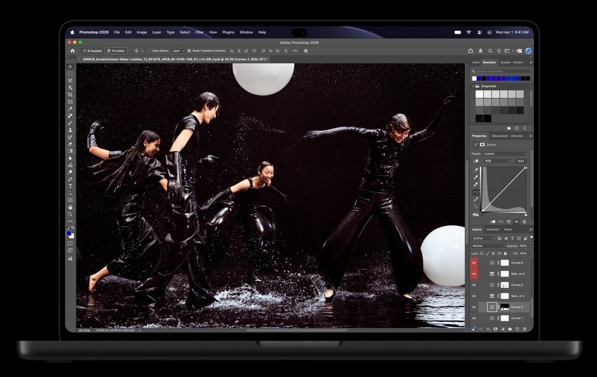Open the Fill 100% dropdown arrow

click(x=530, y=253)
